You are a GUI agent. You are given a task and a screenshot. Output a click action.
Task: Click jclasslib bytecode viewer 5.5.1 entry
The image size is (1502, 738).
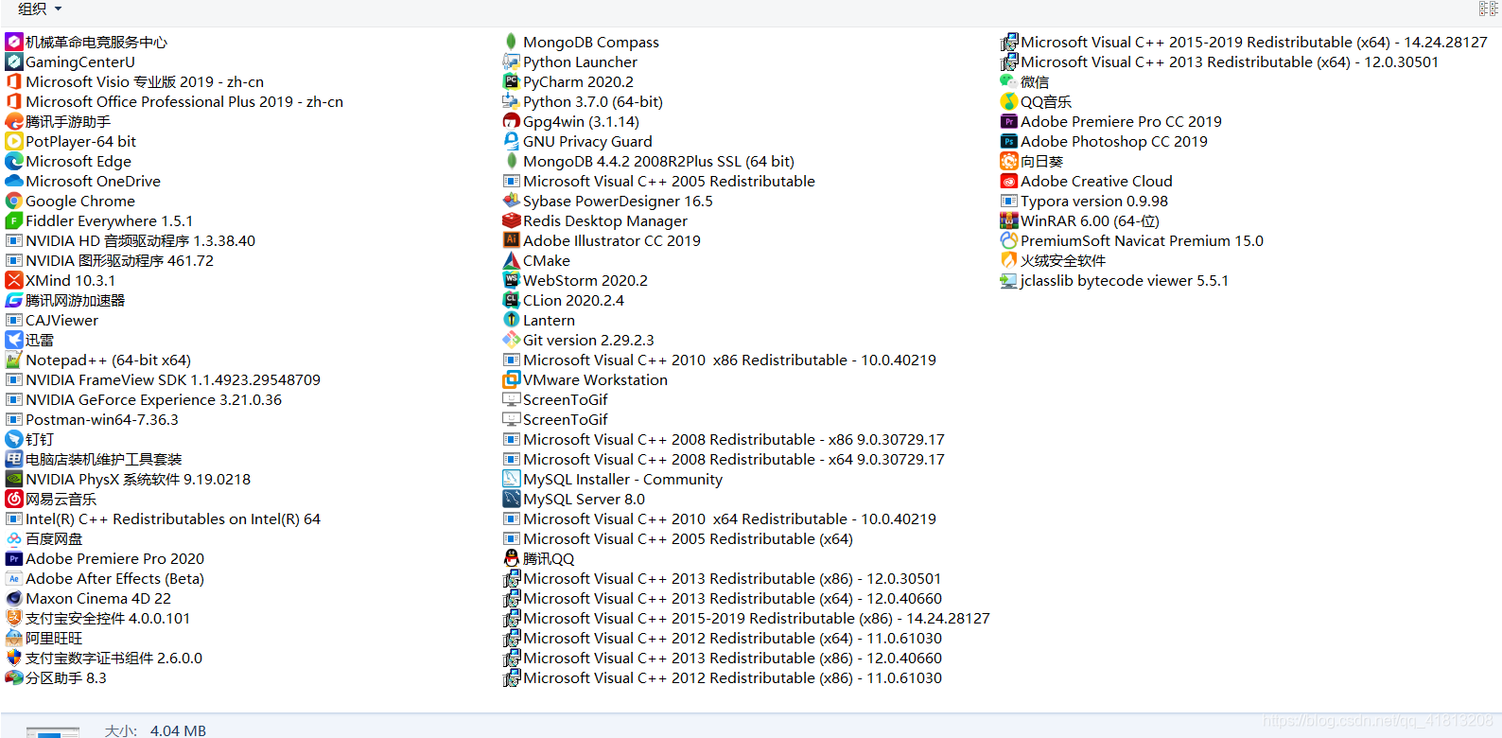pos(1115,280)
